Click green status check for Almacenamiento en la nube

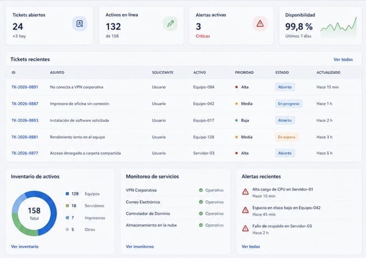(201, 225)
